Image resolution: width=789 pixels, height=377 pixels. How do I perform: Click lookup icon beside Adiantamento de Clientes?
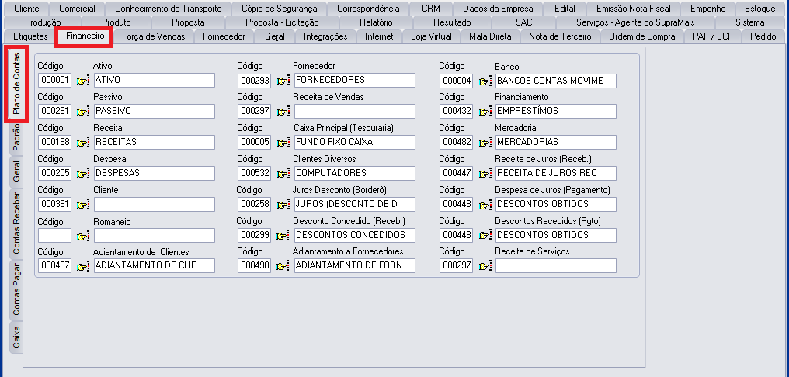(x=83, y=266)
